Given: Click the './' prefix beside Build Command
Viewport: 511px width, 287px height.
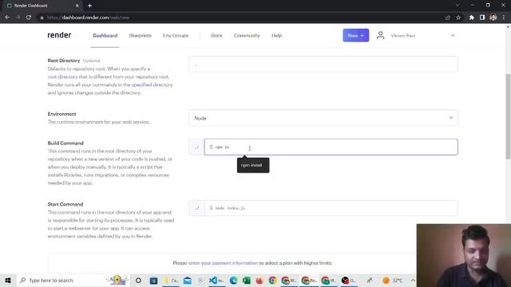Looking at the screenshot, I should 196,147.
